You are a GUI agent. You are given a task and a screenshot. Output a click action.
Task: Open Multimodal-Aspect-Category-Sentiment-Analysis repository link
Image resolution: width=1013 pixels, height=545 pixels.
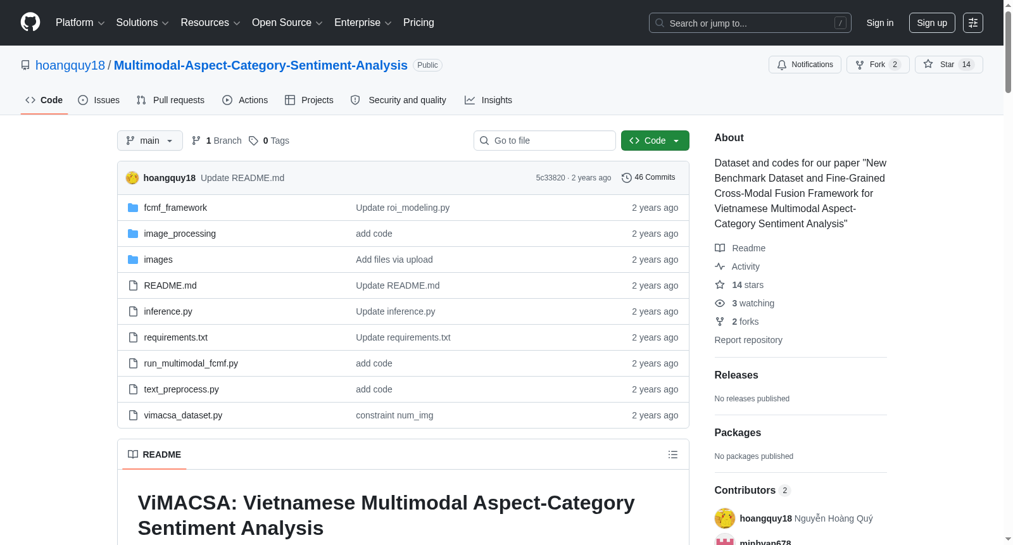261,65
